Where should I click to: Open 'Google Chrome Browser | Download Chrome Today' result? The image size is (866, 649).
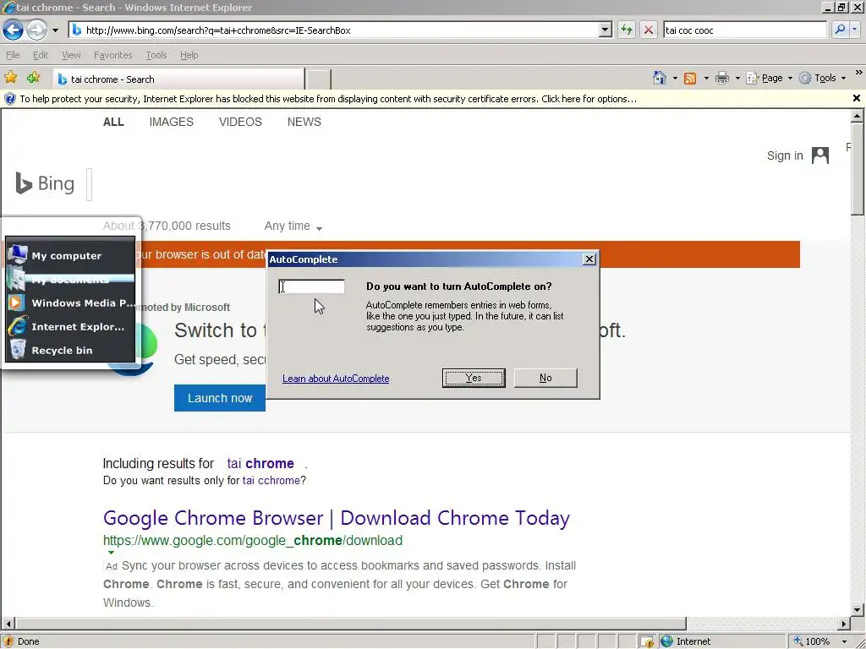point(337,518)
